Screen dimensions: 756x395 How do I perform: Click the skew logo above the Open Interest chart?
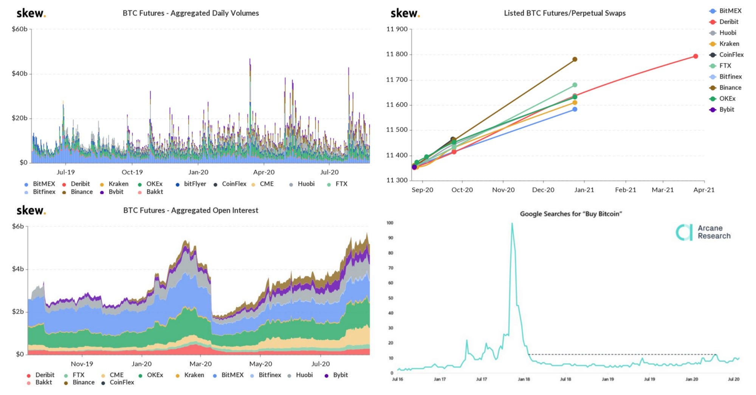click(x=31, y=210)
